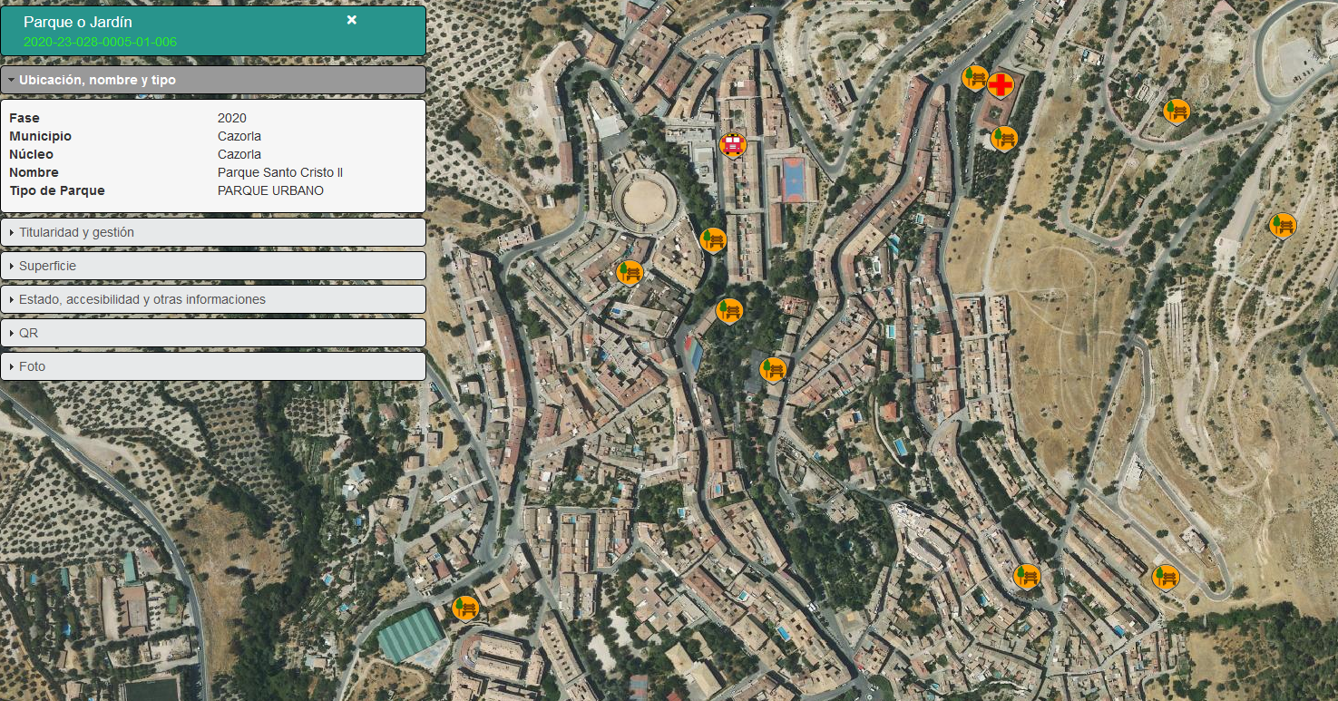Viewport: 1338px width, 701px height.
Task: Collapse the 'Ubicación, nombre y tipo' section
Action: coord(213,80)
